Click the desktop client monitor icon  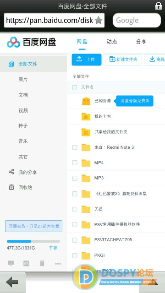pyautogui.click(x=11, y=263)
